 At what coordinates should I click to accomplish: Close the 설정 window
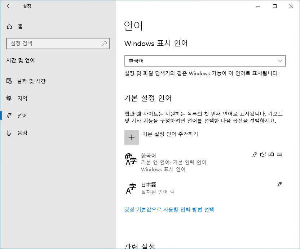(291, 6)
